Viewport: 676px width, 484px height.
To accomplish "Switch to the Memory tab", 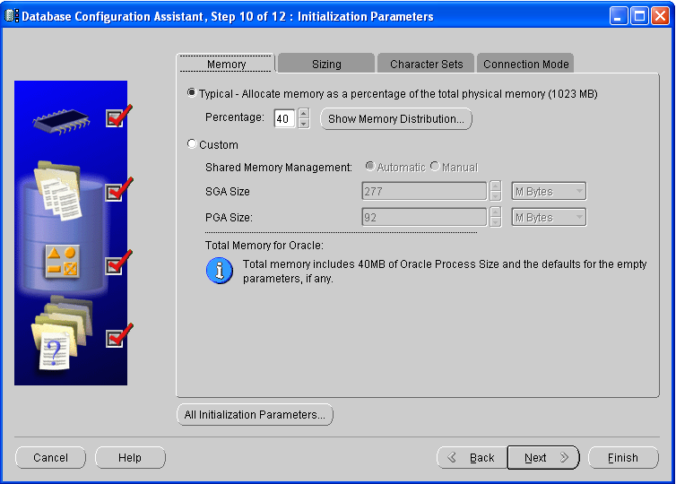I will [226, 65].
